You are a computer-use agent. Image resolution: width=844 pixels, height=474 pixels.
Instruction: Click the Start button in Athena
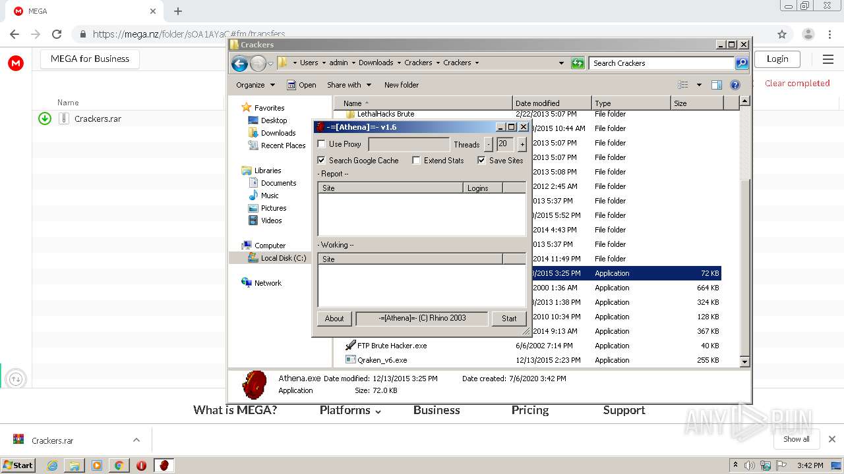[x=509, y=319]
